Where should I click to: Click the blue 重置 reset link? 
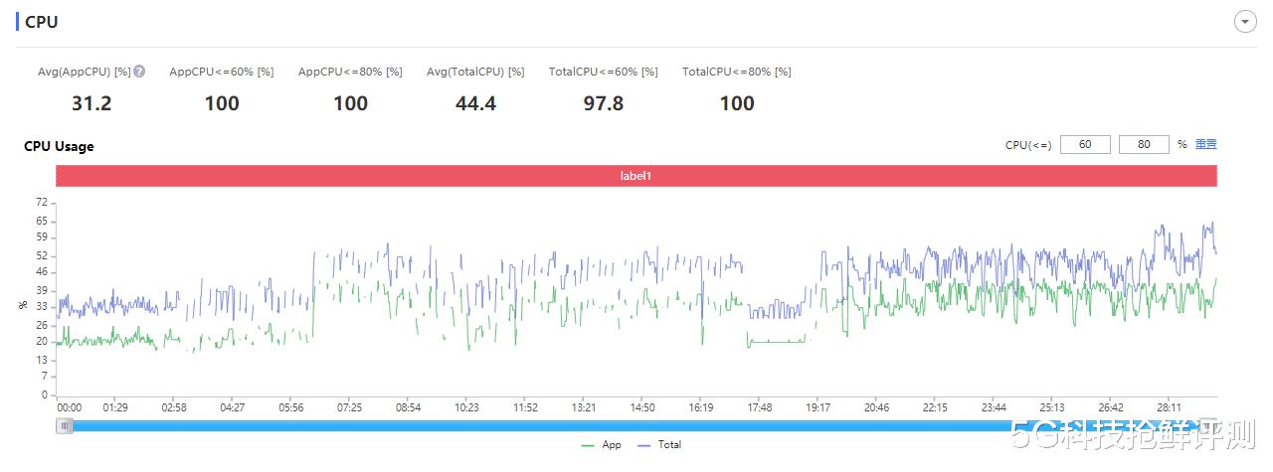pyautogui.click(x=1205, y=145)
